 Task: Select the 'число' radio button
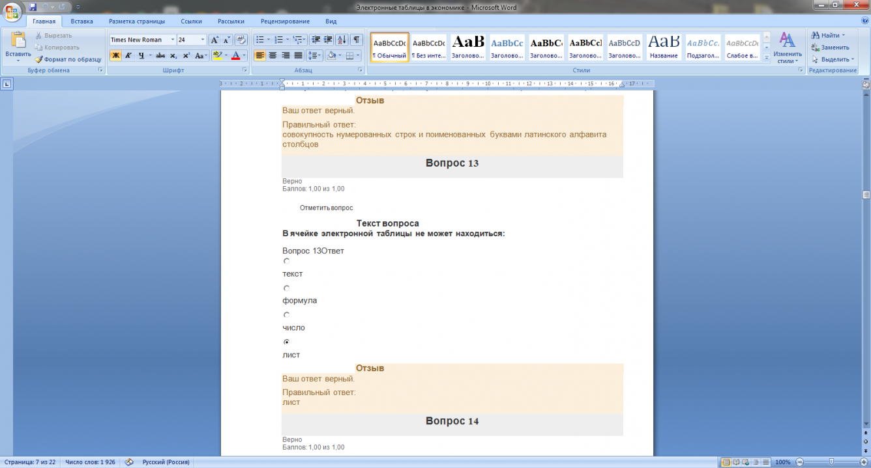pos(286,315)
